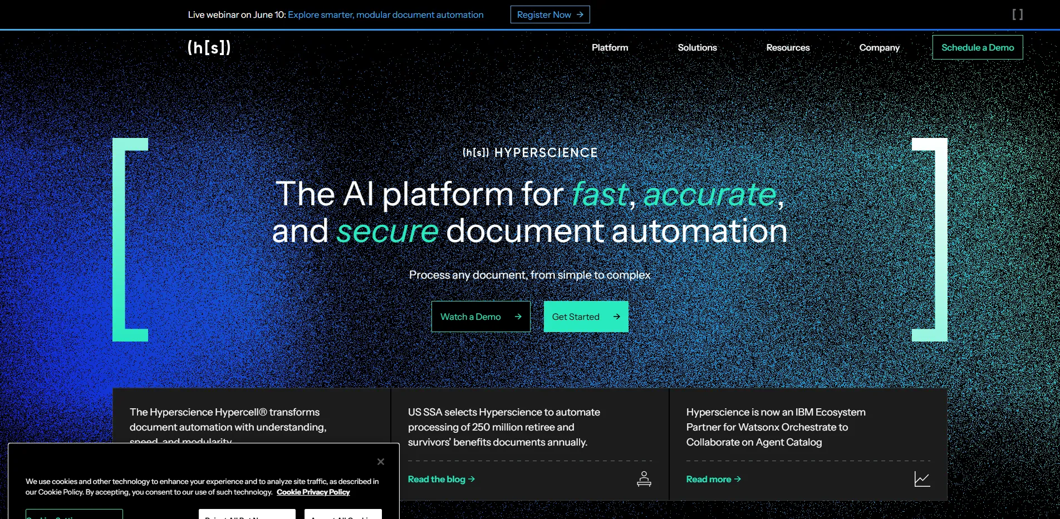
Task: Click the Schedule a Demo button
Action: click(977, 47)
